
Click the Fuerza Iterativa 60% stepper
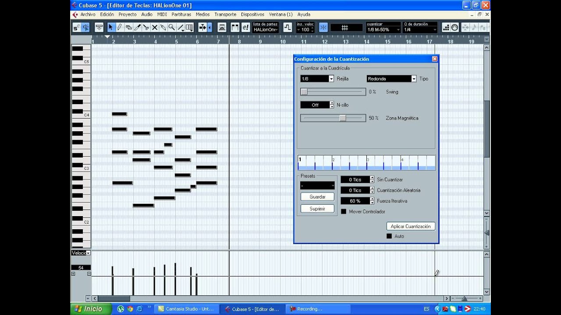pyautogui.click(x=372, y=201)
